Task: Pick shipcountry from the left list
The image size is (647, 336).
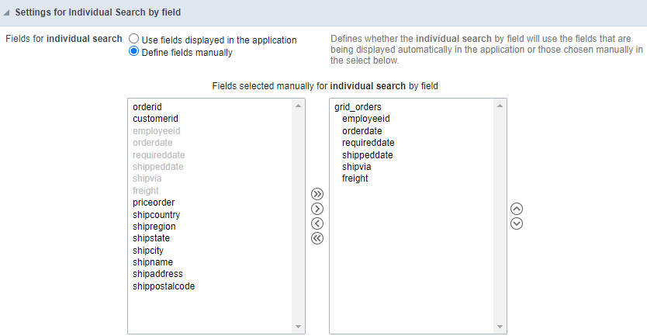Action: [156, 214]
